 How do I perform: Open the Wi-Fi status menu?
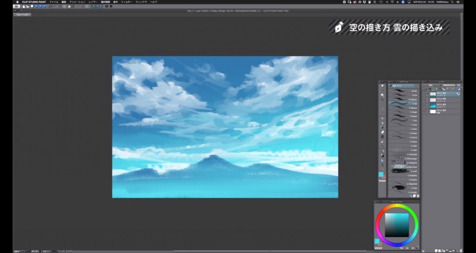pyautogui.click(x=392, y=2)
